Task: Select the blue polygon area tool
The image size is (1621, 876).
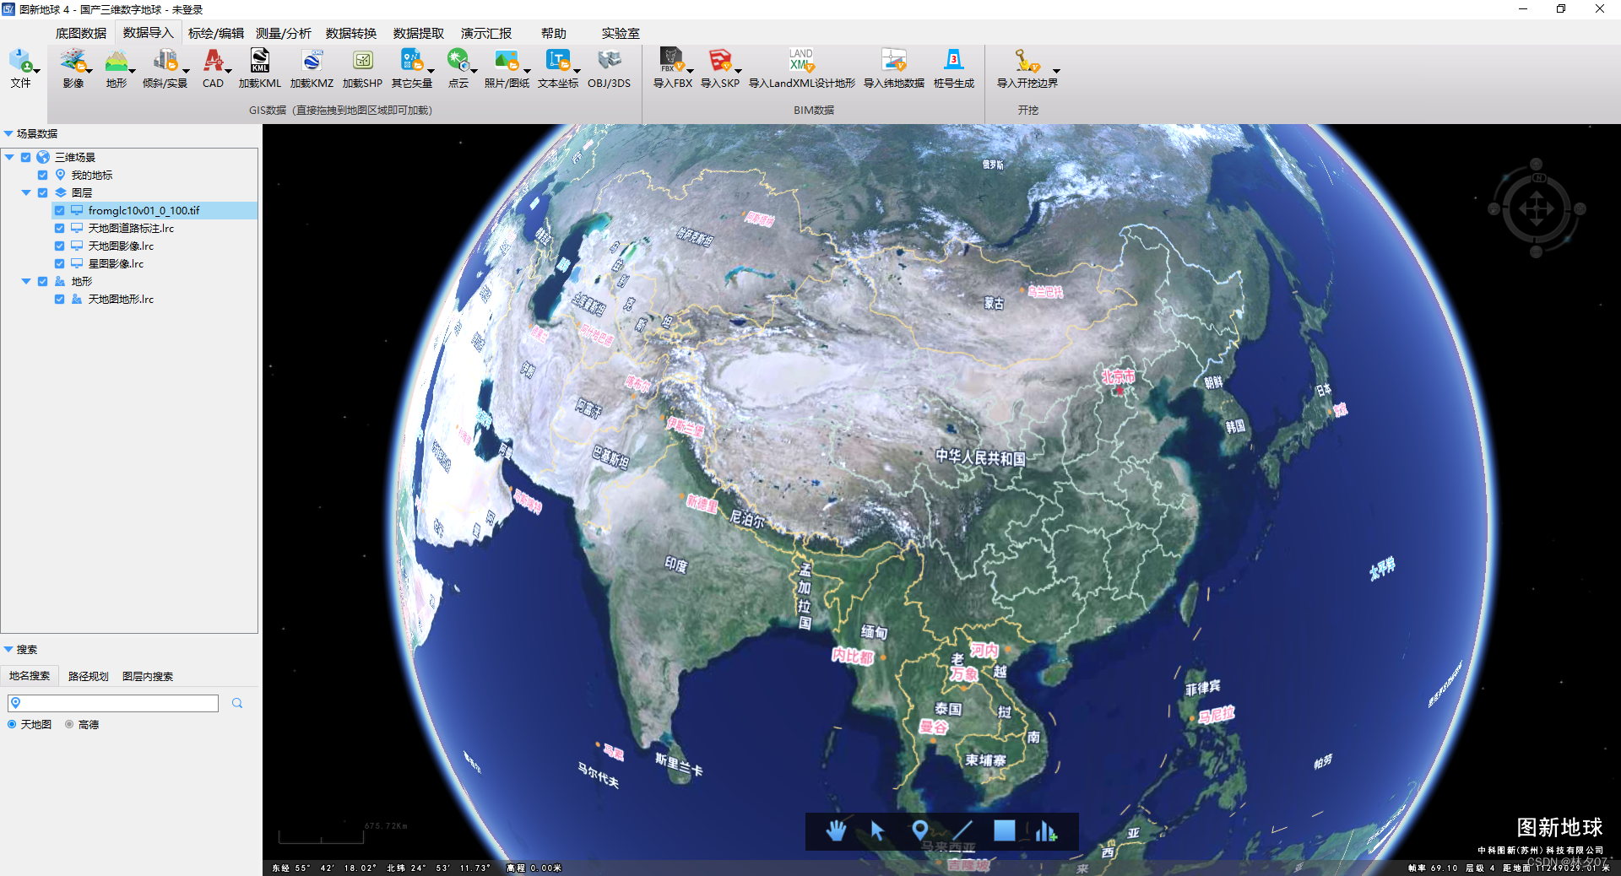Action: point(1004,831)
